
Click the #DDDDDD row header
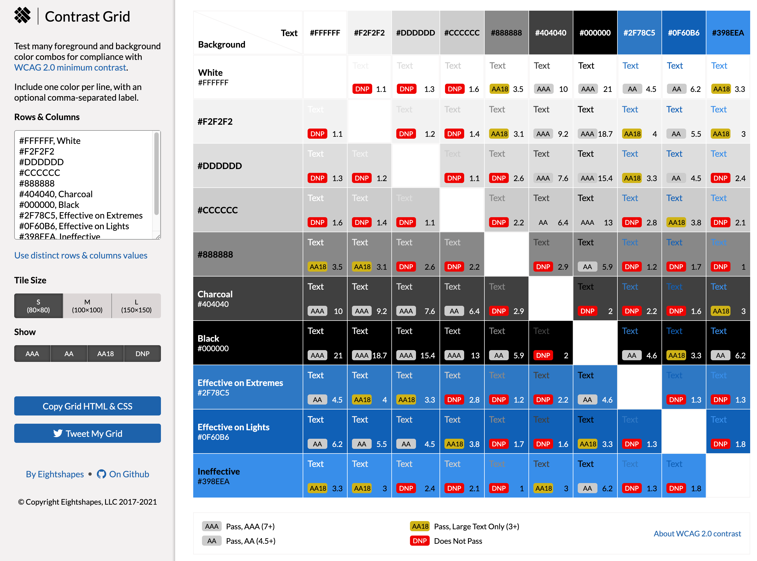248,166
